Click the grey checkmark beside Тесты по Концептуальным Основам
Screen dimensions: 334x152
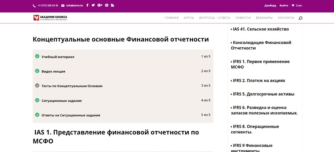coord(37,85)
